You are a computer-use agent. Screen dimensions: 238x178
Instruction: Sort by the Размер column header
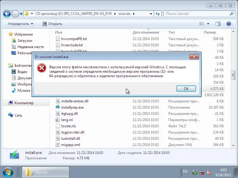[210, 32]
